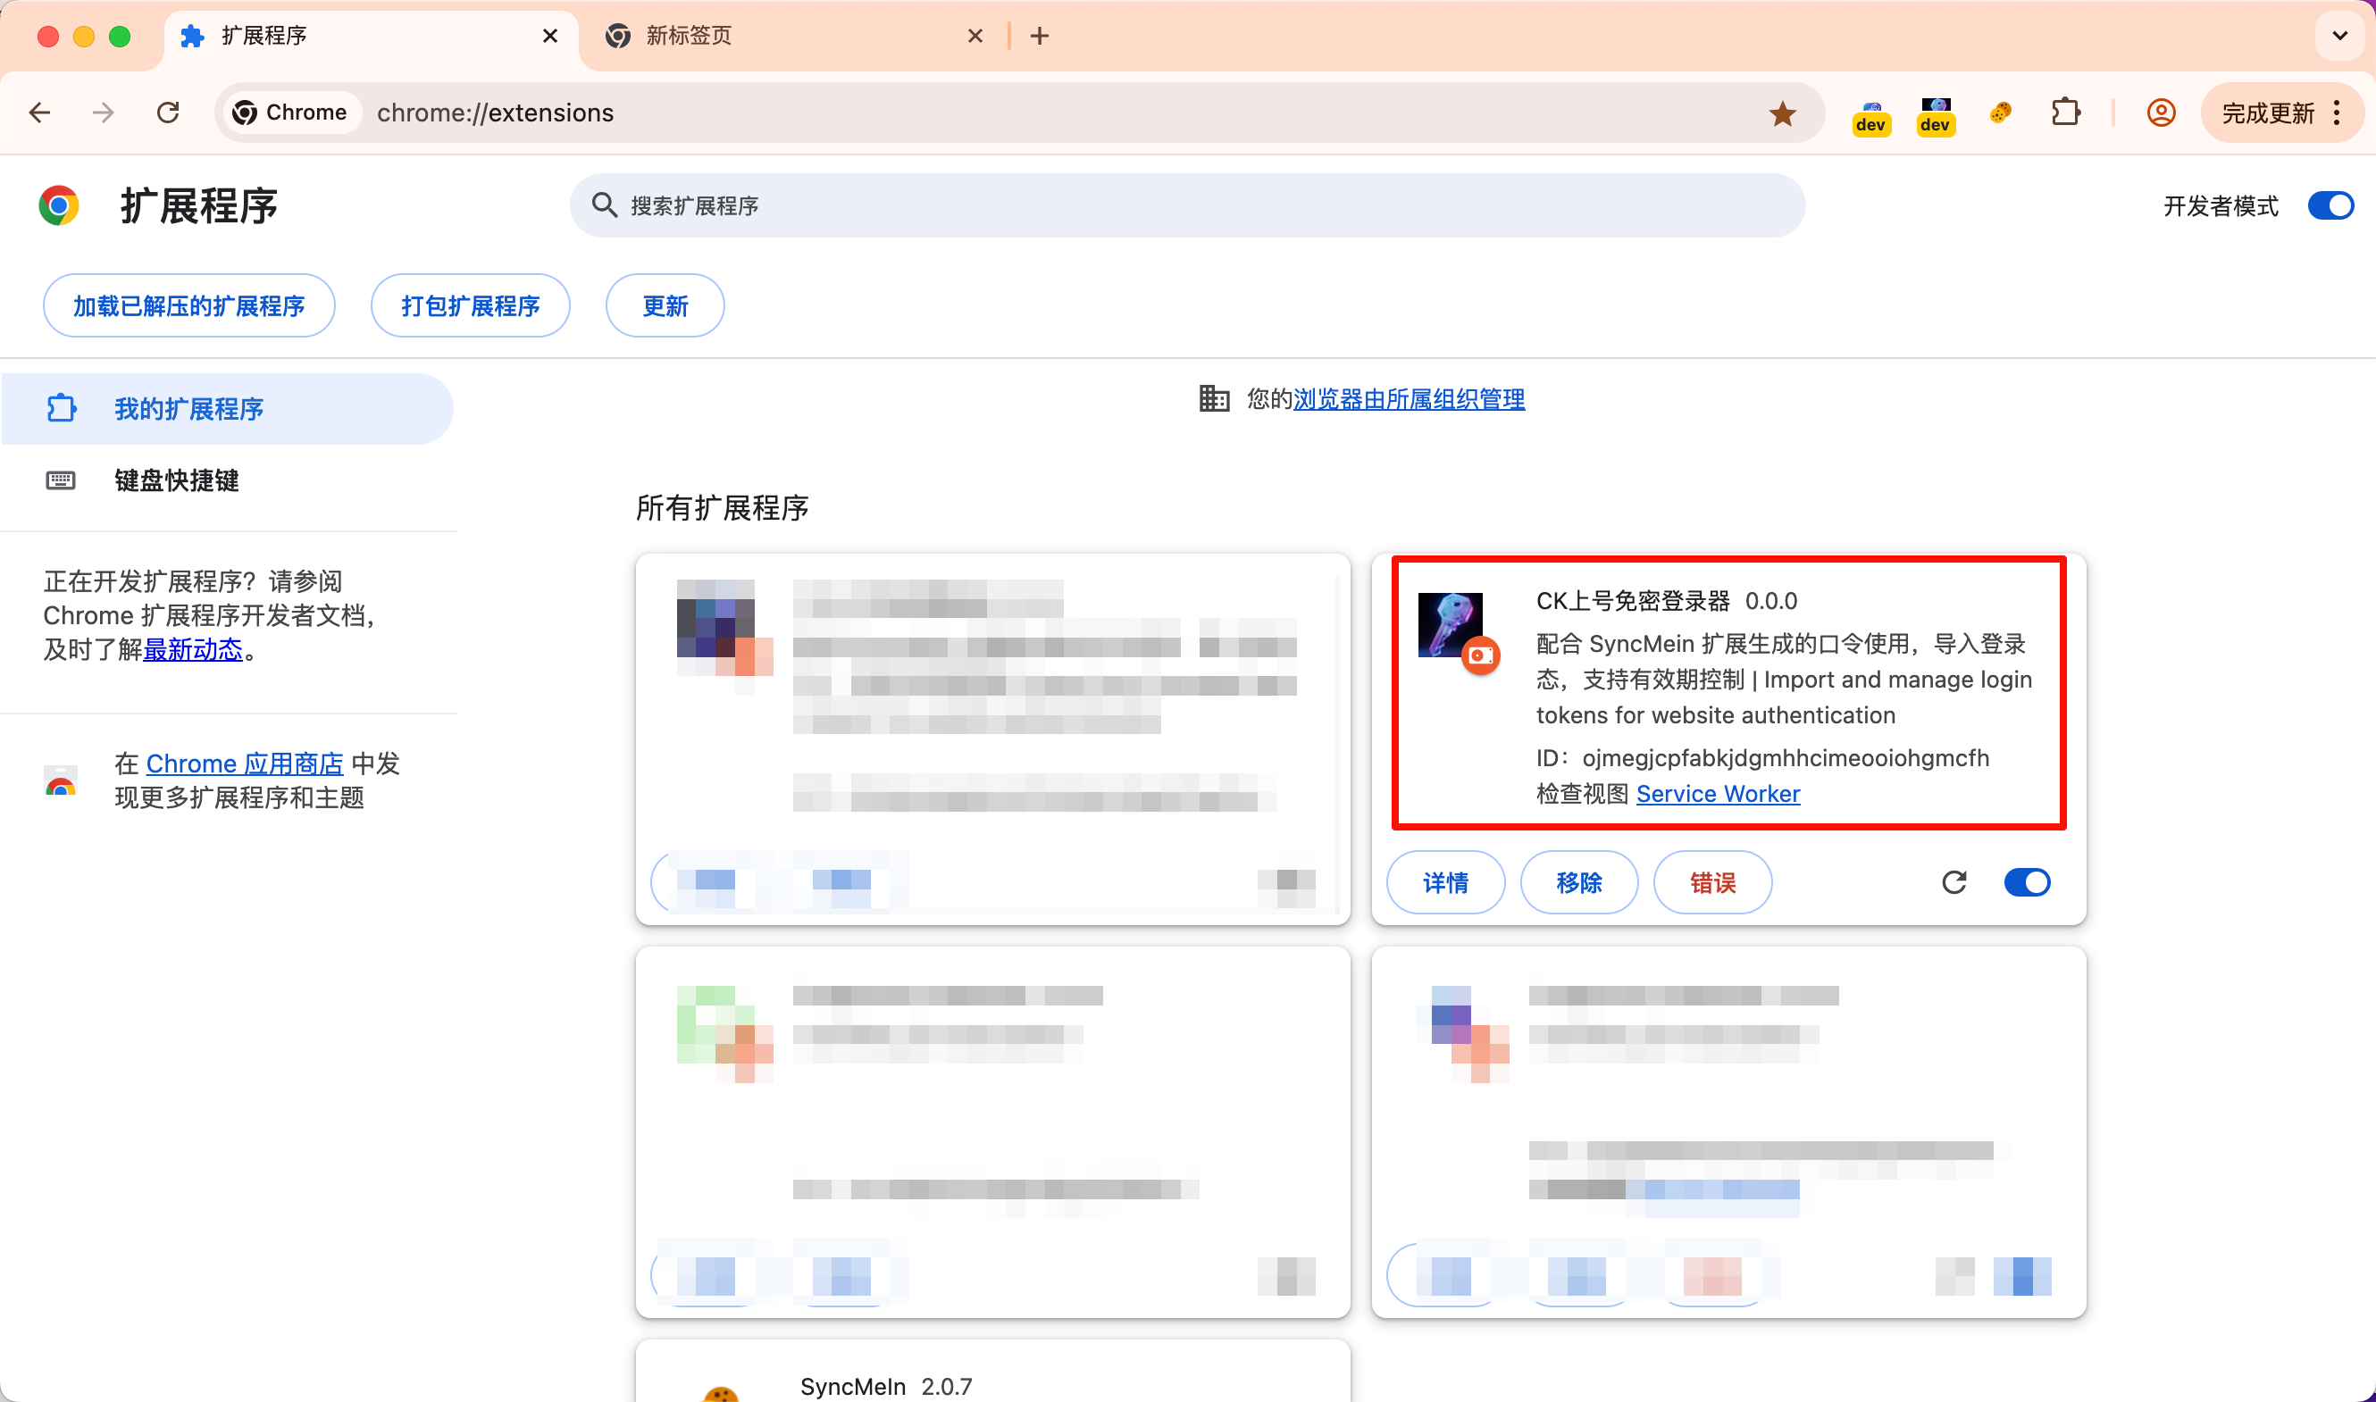Click the 错误 button

coord(1711,882)
